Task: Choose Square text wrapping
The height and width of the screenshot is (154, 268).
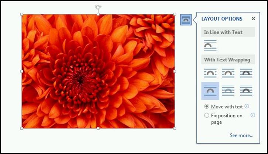Action: point(210,73)
